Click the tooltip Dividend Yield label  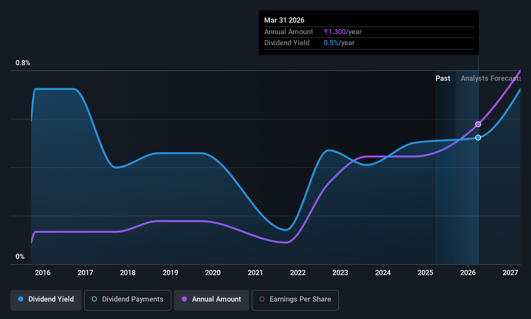287,43
